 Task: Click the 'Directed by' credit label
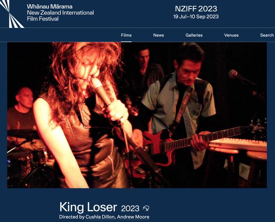point(72,217)
